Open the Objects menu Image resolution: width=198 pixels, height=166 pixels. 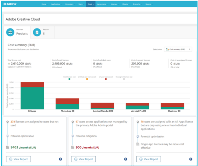point(126,4)
